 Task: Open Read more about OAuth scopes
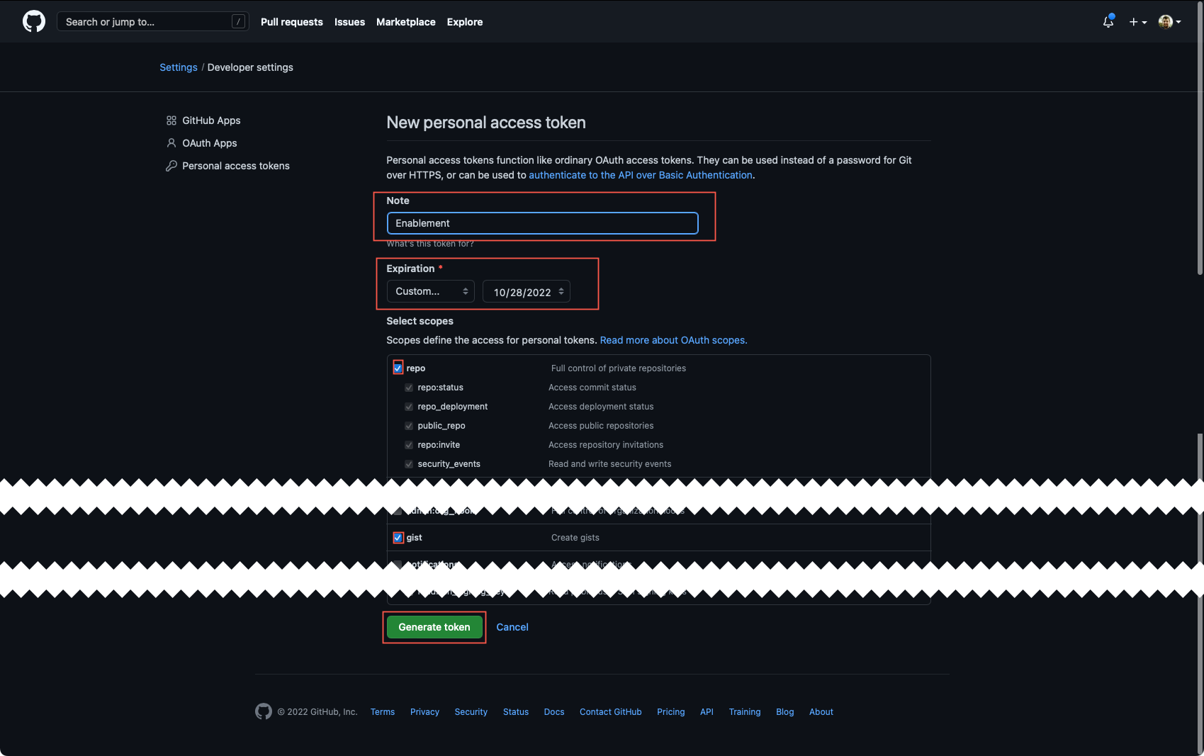click(673, 340)
